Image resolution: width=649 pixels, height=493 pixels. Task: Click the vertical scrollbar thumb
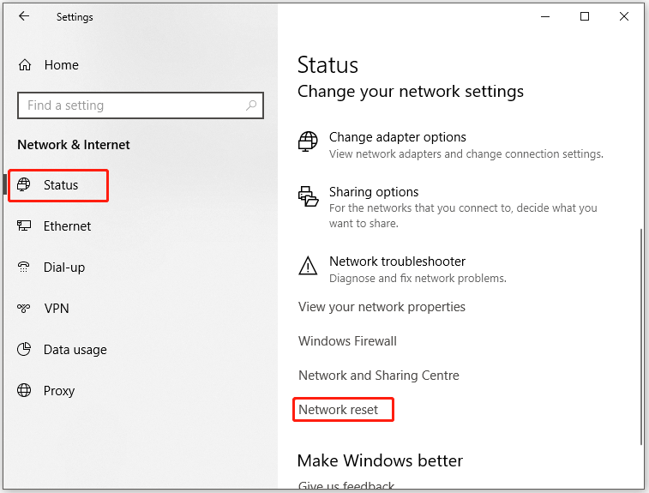(x=640, y=336)
